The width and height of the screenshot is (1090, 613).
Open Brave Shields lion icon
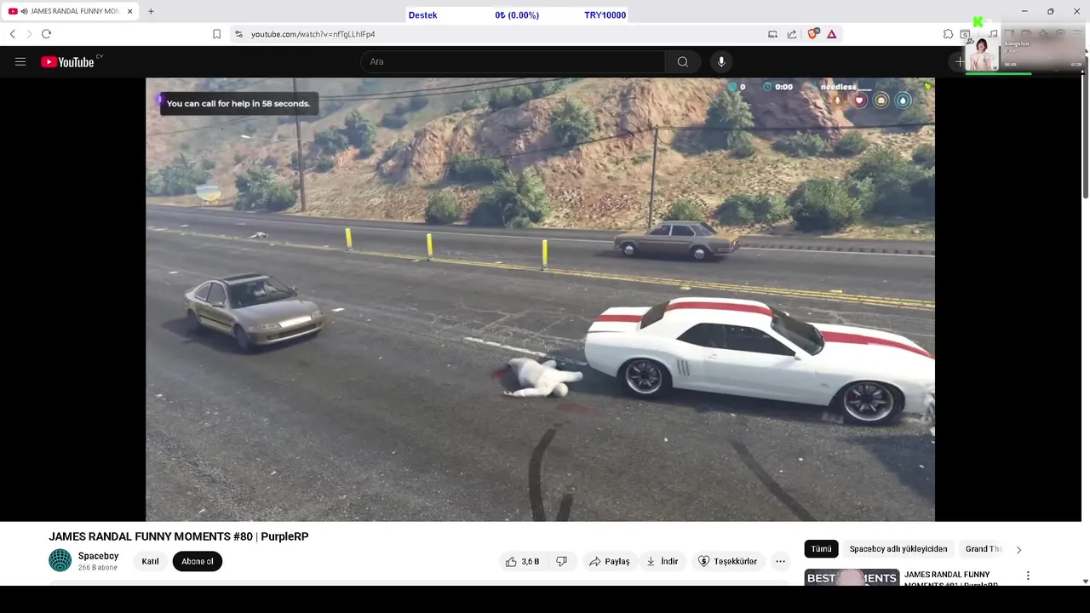pyautogui.click(x=812, y=34)
